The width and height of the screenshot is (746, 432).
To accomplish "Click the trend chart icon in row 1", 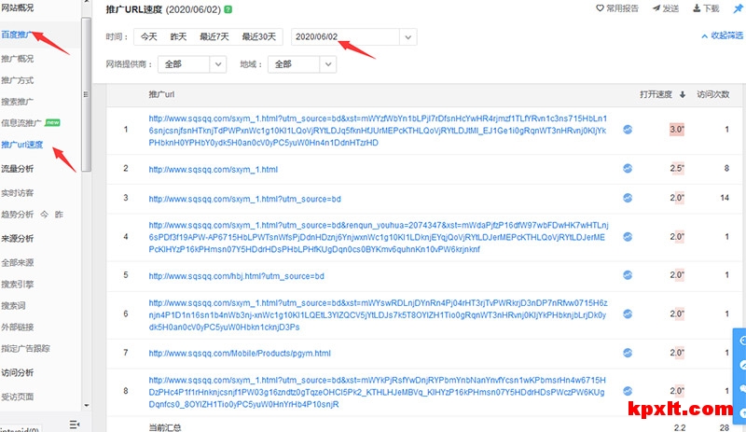I will coord(628,130).
